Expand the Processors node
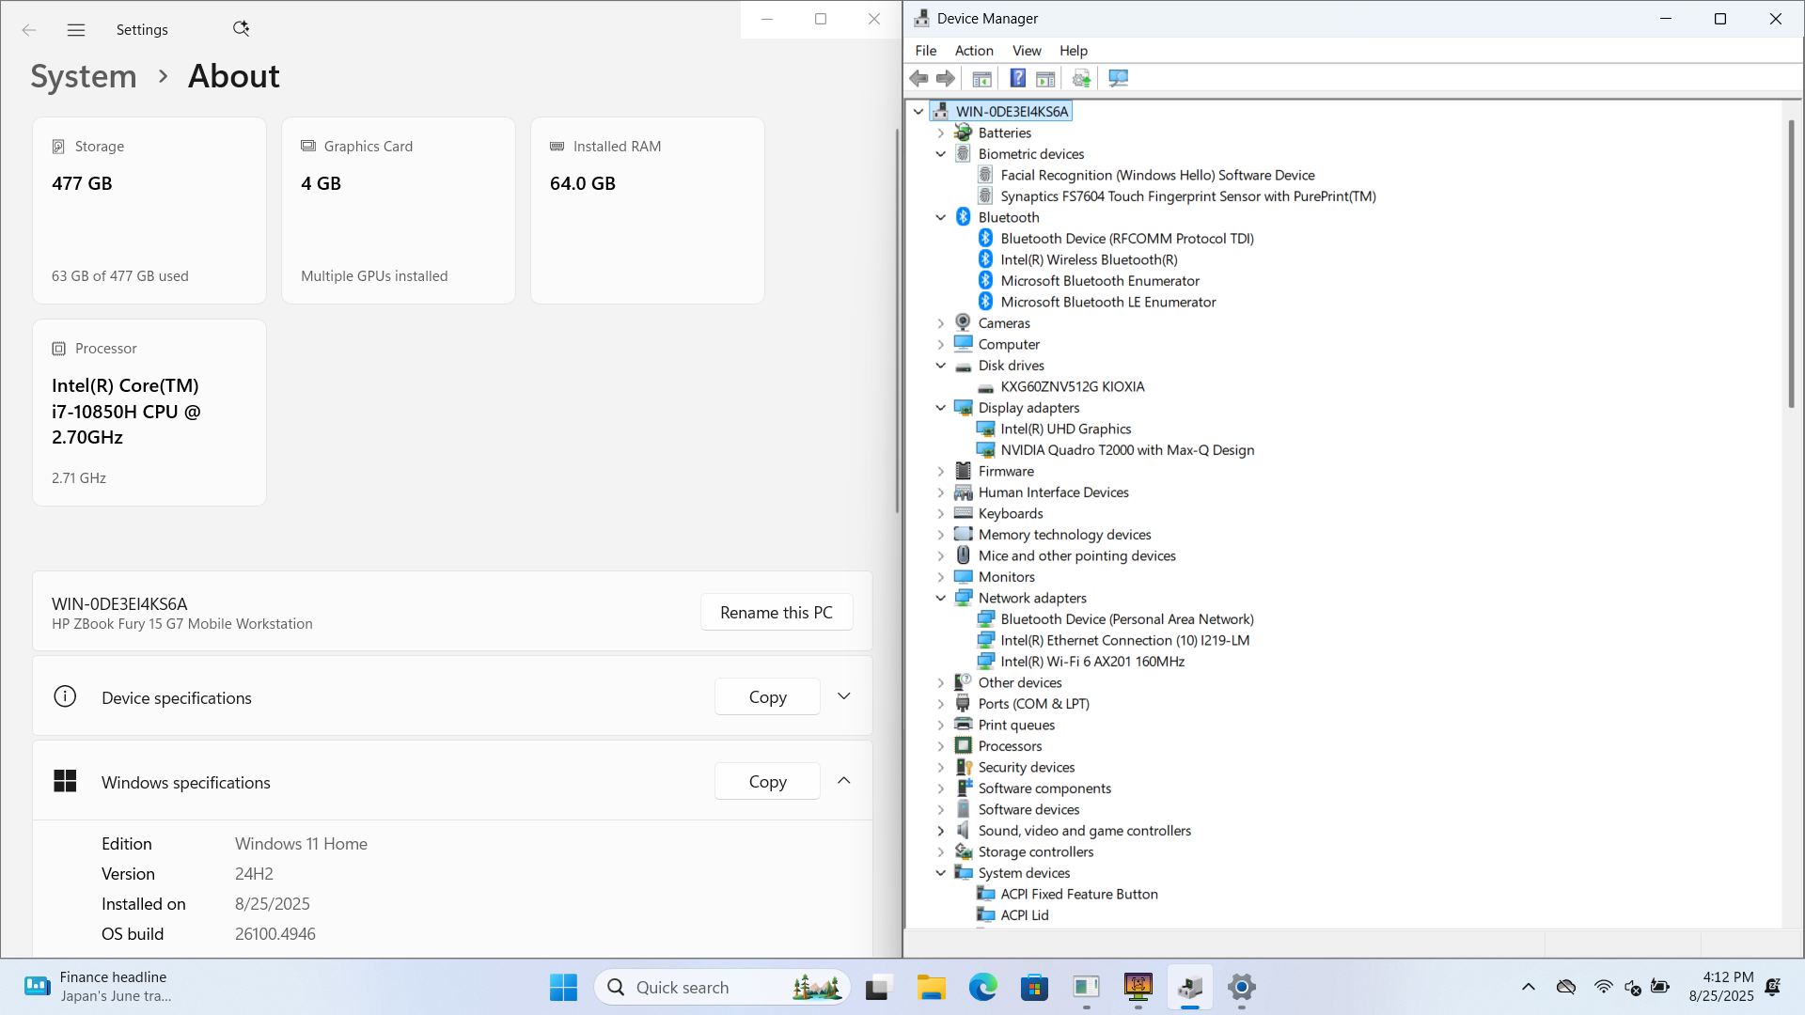This screenshot has width=1805, height=1015. click(941, 746)
